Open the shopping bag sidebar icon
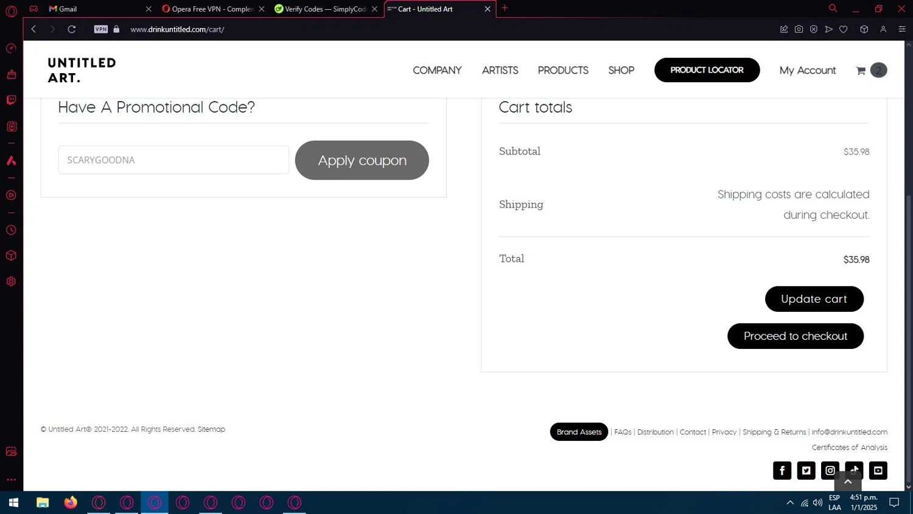The height and width of the screenshot is (514, 913). [x=11, y=74]
